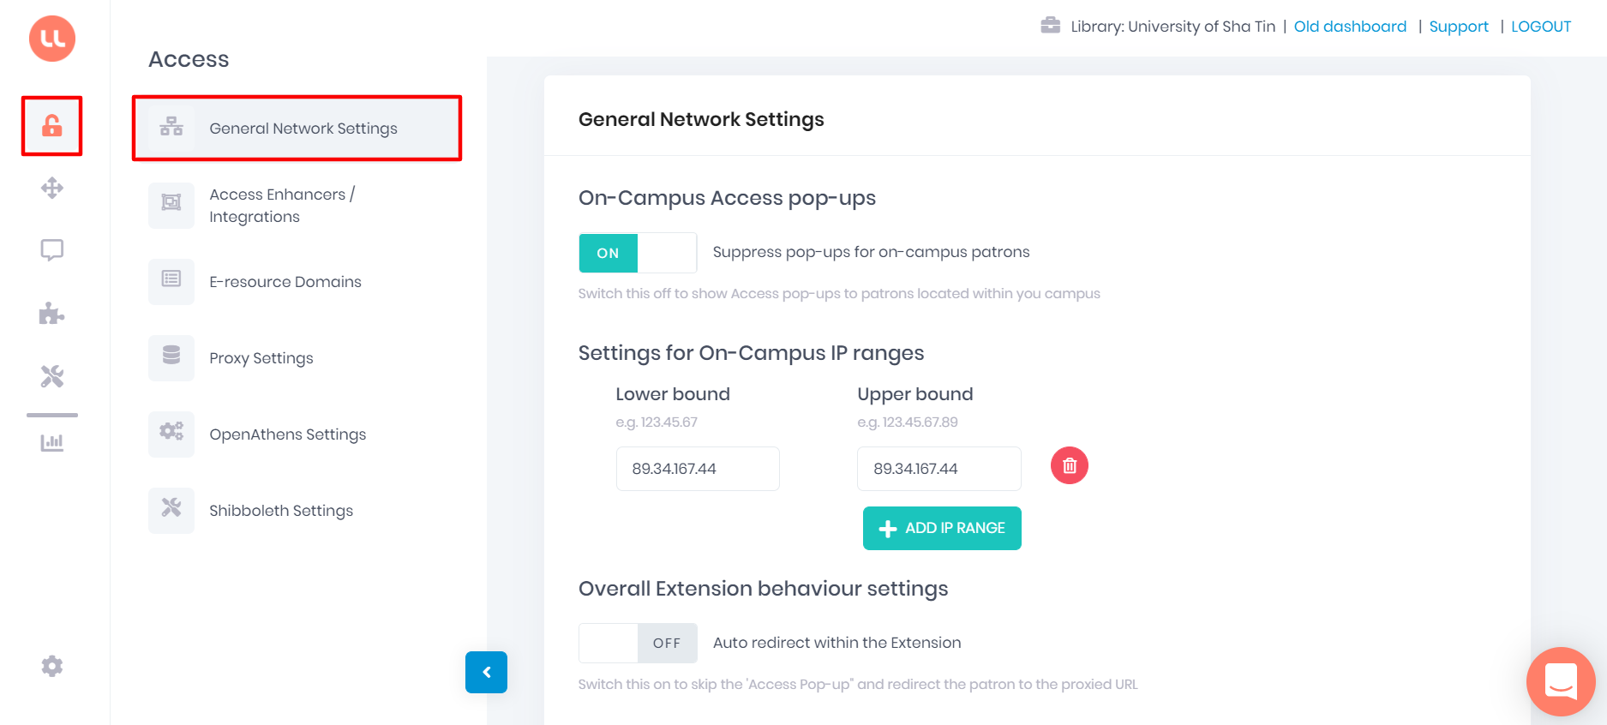
Task: Select the move/positioning icon in the sidebar
Action: click(x=51, y=188)
